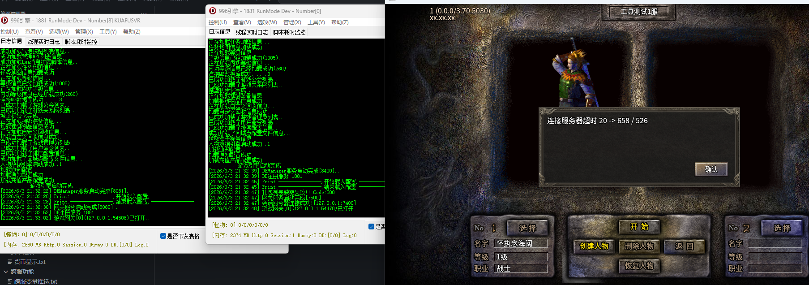Open 帮助(Z) menu in the Number[0] window
This screenshot has height=285, width=809.
(340, 22)
